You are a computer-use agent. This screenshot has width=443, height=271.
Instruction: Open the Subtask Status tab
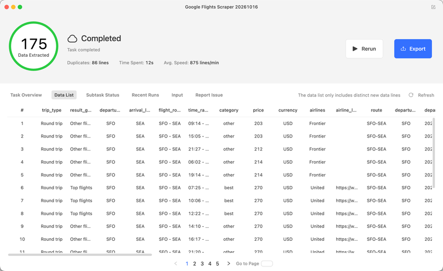click(103, 95)
